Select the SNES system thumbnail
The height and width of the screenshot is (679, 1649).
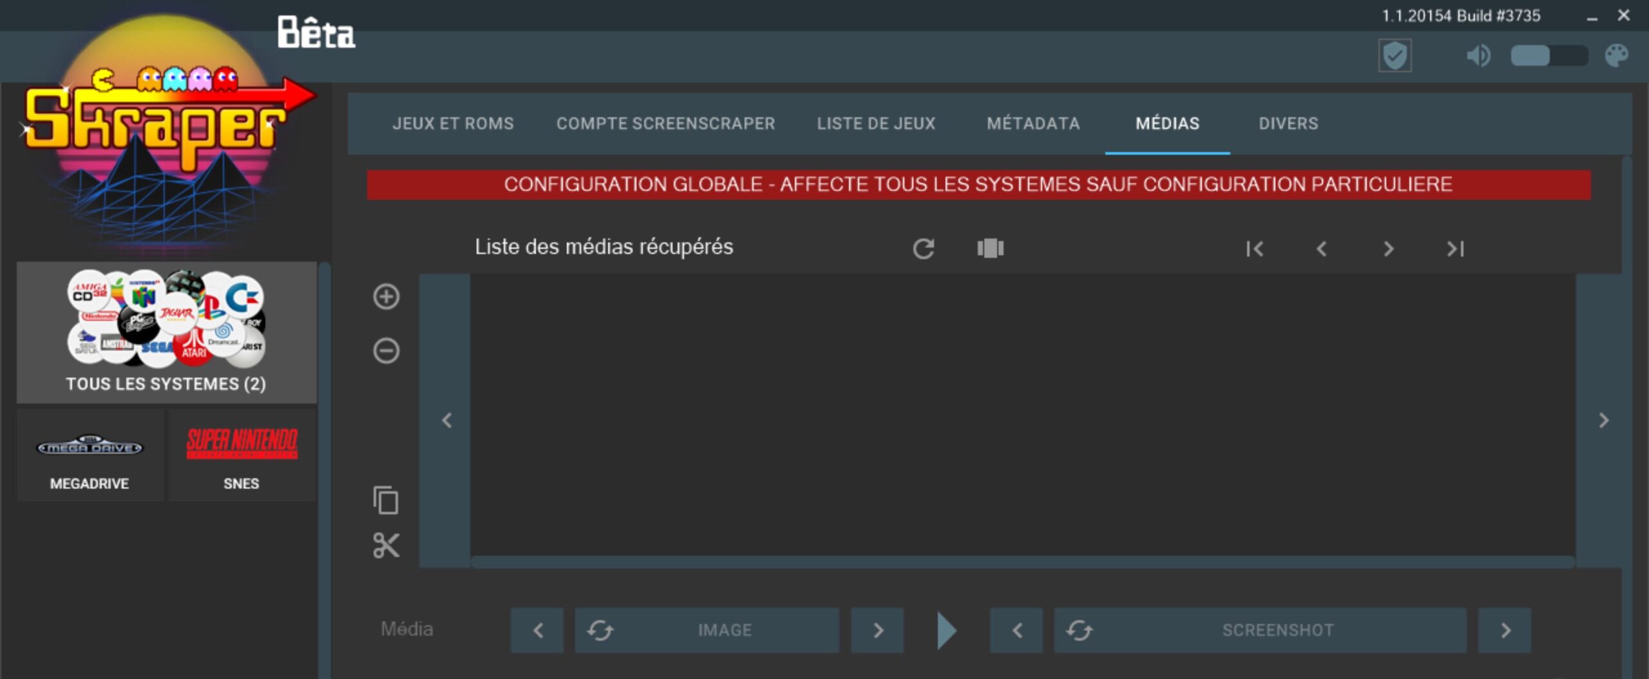pos(242,455)
